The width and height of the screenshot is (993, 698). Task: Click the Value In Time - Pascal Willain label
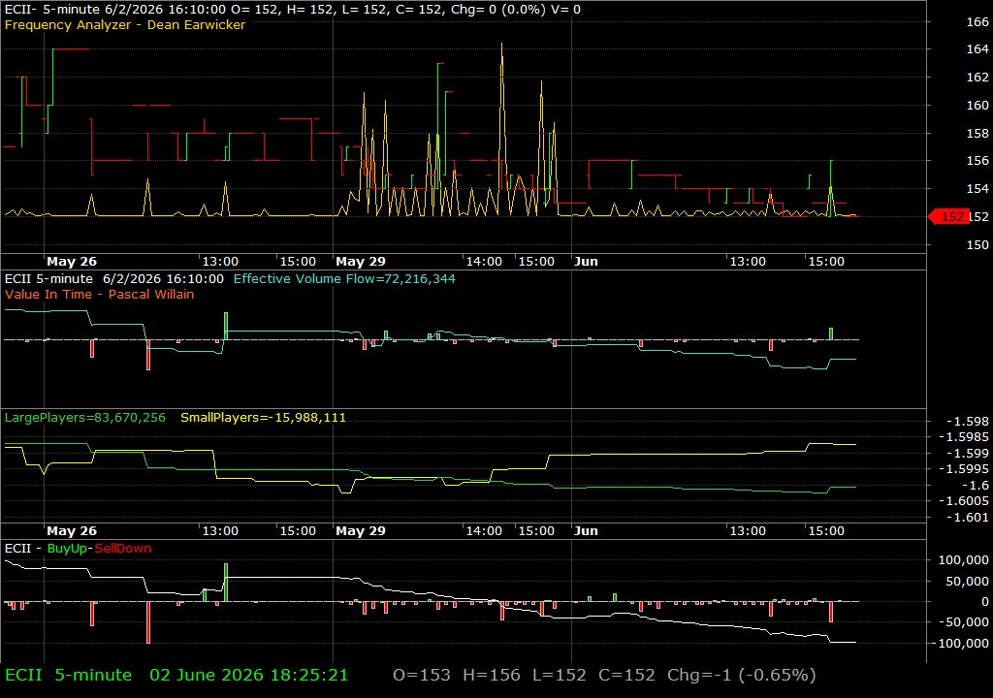coord(100,294)
